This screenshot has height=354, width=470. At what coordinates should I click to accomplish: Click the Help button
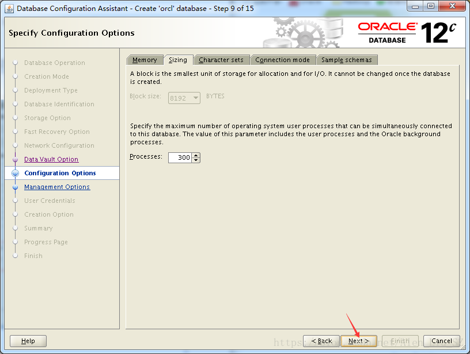click(28, 341)
